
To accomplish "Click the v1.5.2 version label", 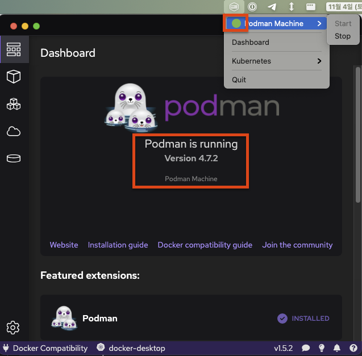I will (283, 348).
